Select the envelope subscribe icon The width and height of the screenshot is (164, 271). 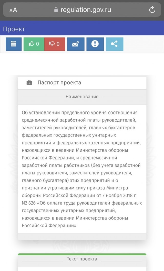tap(75, 44)
